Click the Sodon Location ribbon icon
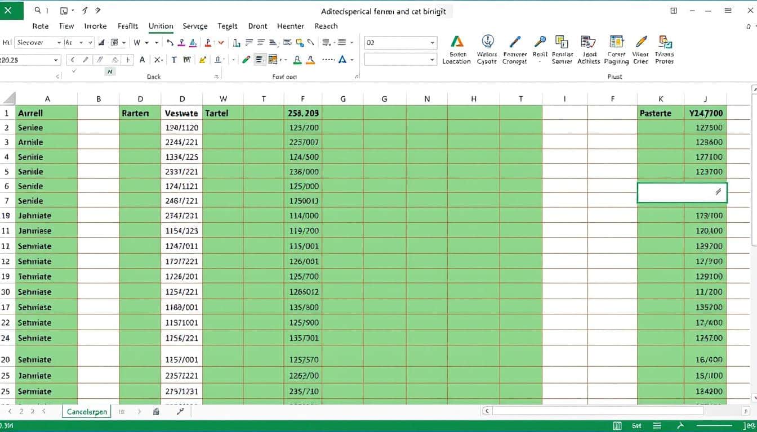 pyautogui.click(x=457, y=42)
